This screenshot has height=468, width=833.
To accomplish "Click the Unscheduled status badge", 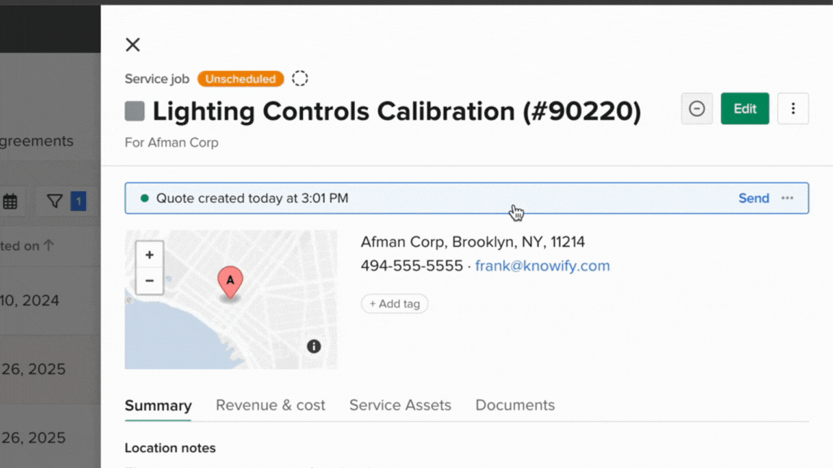I will coord(240,79).
